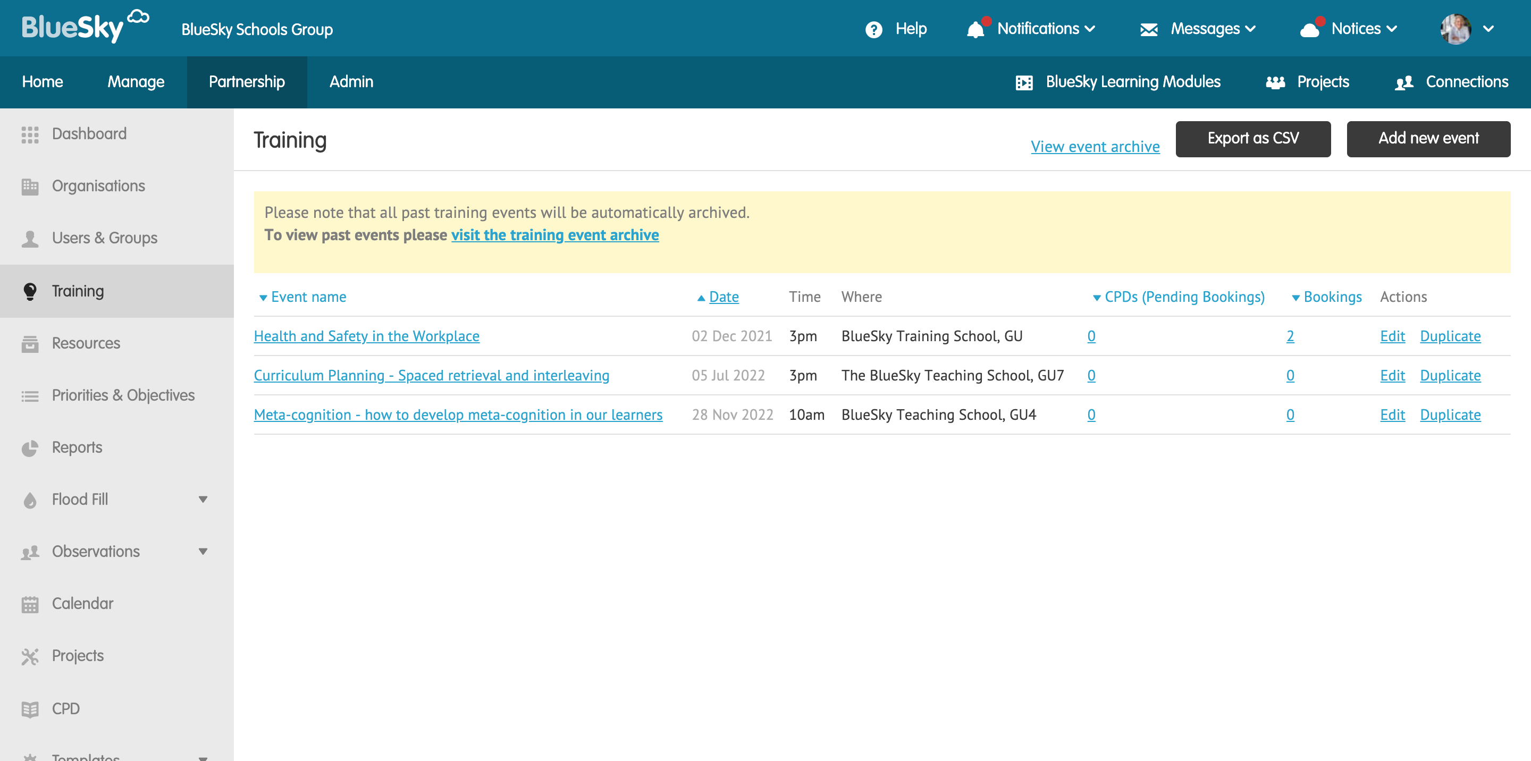Click the Notices cloud icon
The image size is (1531, 761).
1309,30
